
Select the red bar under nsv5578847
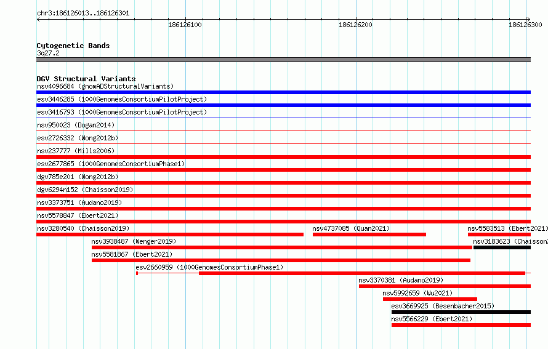point(283,222)
